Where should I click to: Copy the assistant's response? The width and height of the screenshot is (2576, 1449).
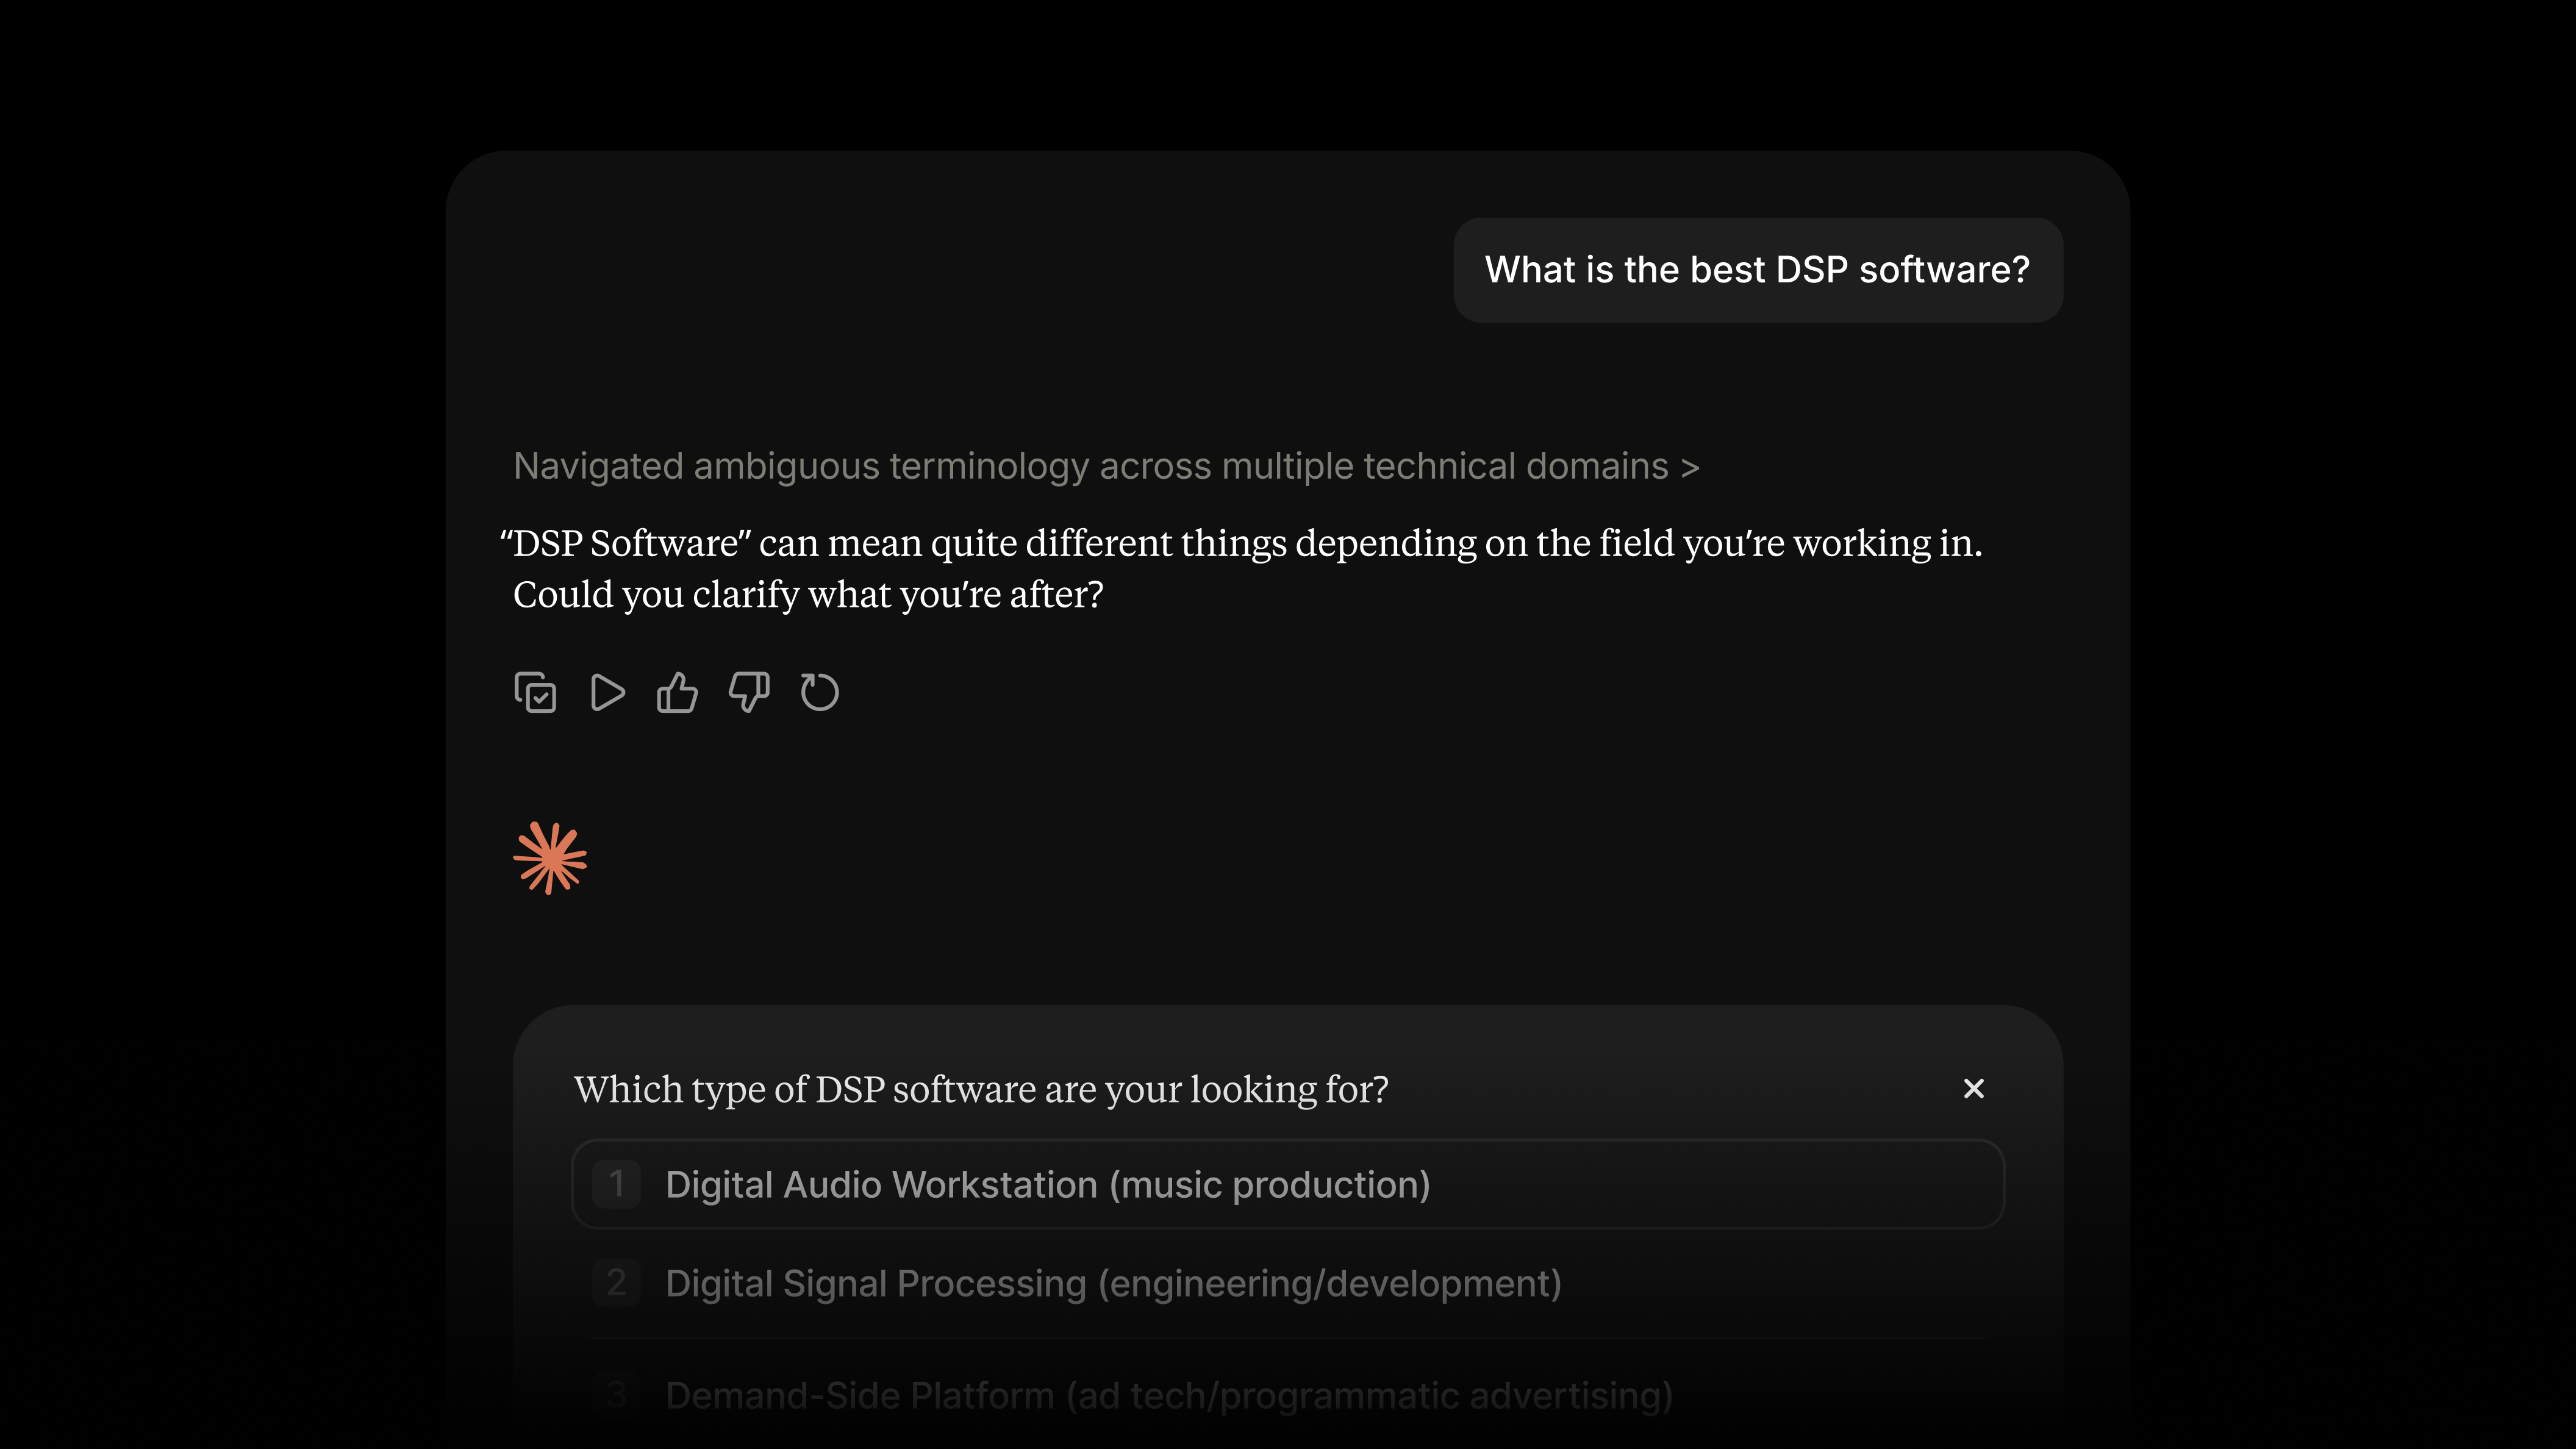(x=535, y=692)
